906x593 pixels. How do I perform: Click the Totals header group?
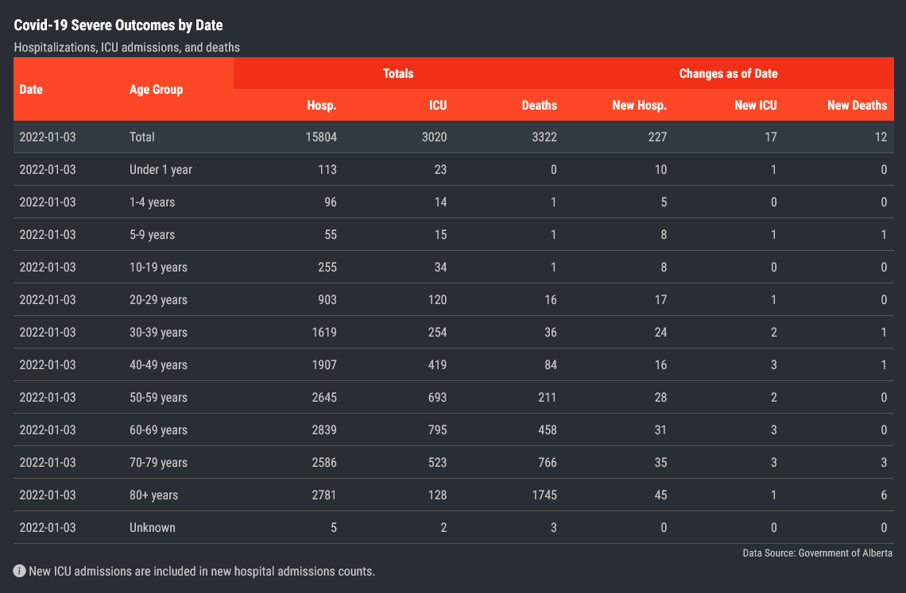click(398, 73)
